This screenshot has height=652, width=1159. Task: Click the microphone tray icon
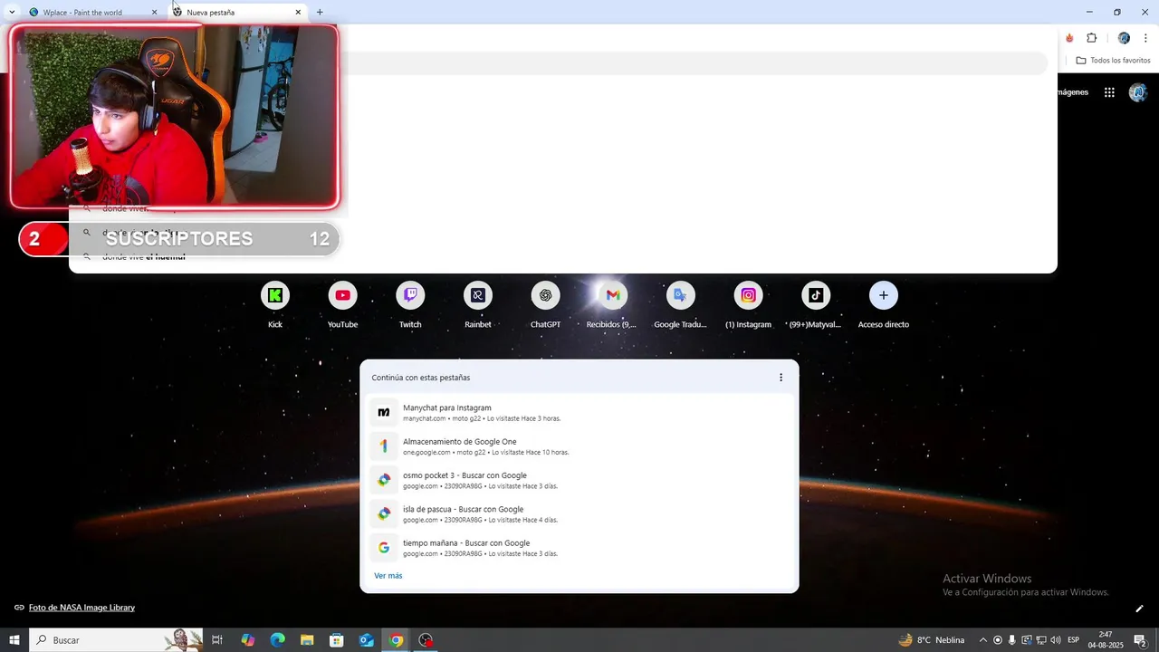[x=1012, y=640]
